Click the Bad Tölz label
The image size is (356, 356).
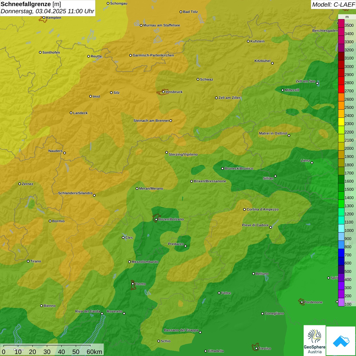tap(190, 12)
